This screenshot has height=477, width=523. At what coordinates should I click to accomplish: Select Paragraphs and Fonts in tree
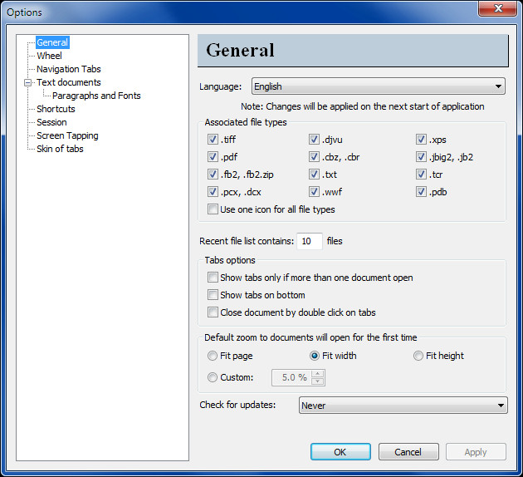tap(96, 96)
